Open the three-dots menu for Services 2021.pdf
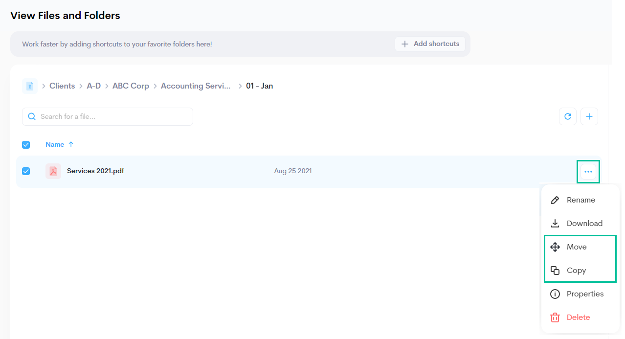 coord(588,172)
